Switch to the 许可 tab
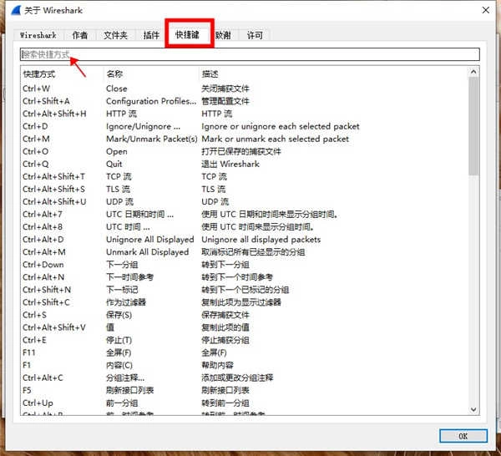 [x=254, y=35]
